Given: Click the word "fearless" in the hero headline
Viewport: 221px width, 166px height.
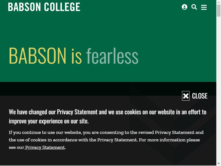Looking at the screenshot, I should [x=112, y=56].
